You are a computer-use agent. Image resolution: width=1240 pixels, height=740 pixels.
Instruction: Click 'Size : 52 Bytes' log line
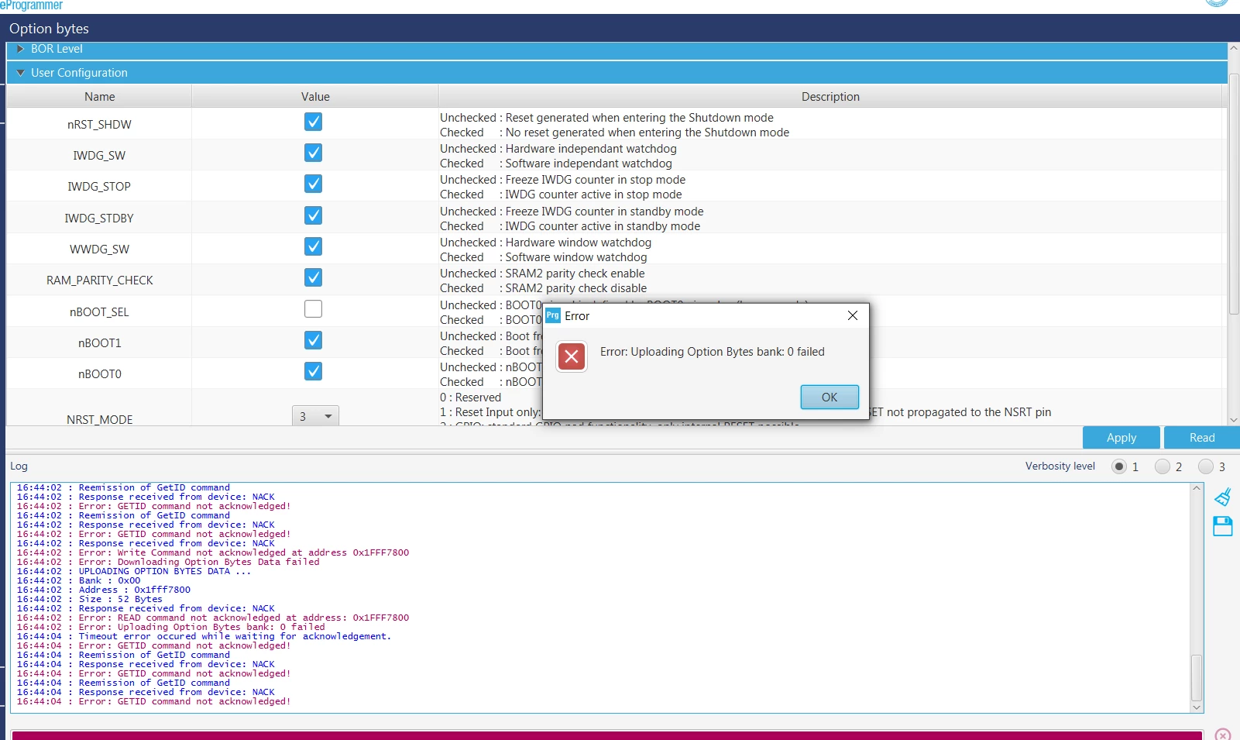click(x=89, y=599)
